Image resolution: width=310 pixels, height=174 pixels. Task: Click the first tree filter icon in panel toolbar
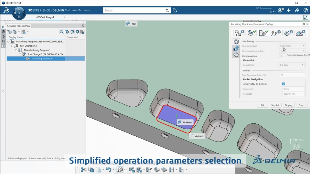click(9, 32)
